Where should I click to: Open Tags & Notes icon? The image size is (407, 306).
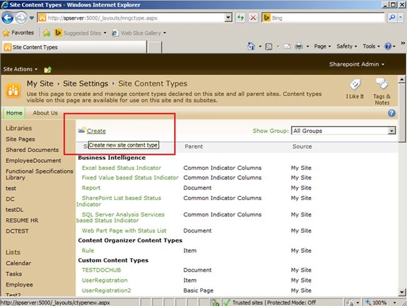(x=382, y=84)
